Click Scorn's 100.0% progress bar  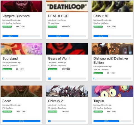point(21,121)
